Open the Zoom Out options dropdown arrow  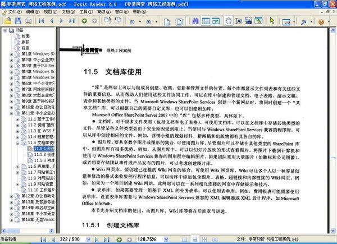pos(140,22)
